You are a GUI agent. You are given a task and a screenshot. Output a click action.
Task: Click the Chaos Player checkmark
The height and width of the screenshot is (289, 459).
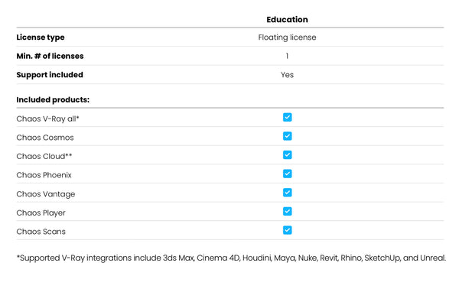(x=287, y=211)
